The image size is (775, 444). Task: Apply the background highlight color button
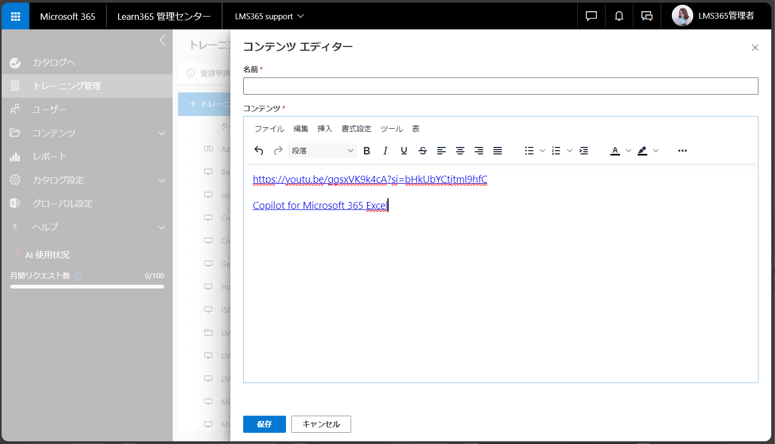click(642, 151)
